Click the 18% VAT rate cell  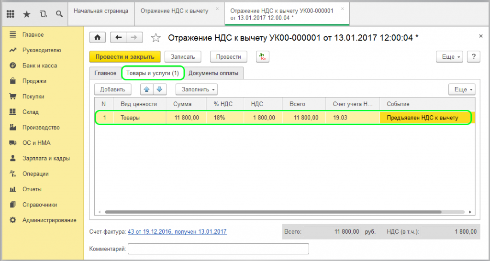[x=225, y=118]
